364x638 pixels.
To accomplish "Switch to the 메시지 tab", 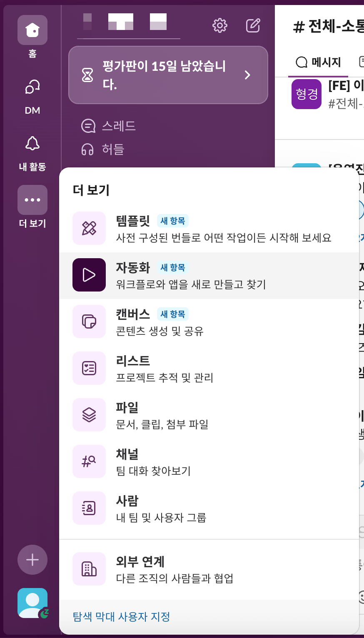I will (318, 62).
